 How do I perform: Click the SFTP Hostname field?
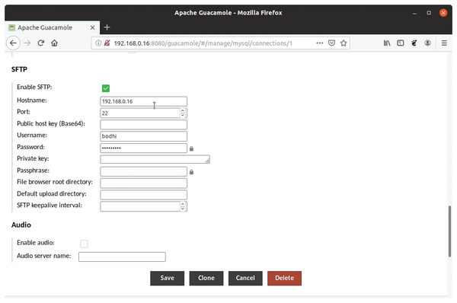pos(143,101)
